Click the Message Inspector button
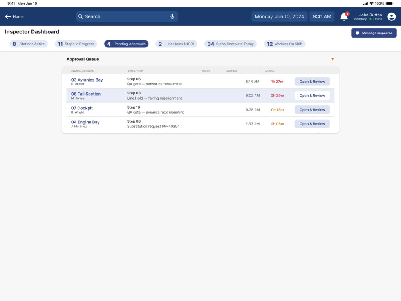 click(374, 33)
